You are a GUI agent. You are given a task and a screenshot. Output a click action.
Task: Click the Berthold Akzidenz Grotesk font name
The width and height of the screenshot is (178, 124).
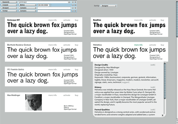pos(19,45)
